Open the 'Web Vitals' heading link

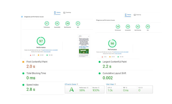click(x=110, y=84)
